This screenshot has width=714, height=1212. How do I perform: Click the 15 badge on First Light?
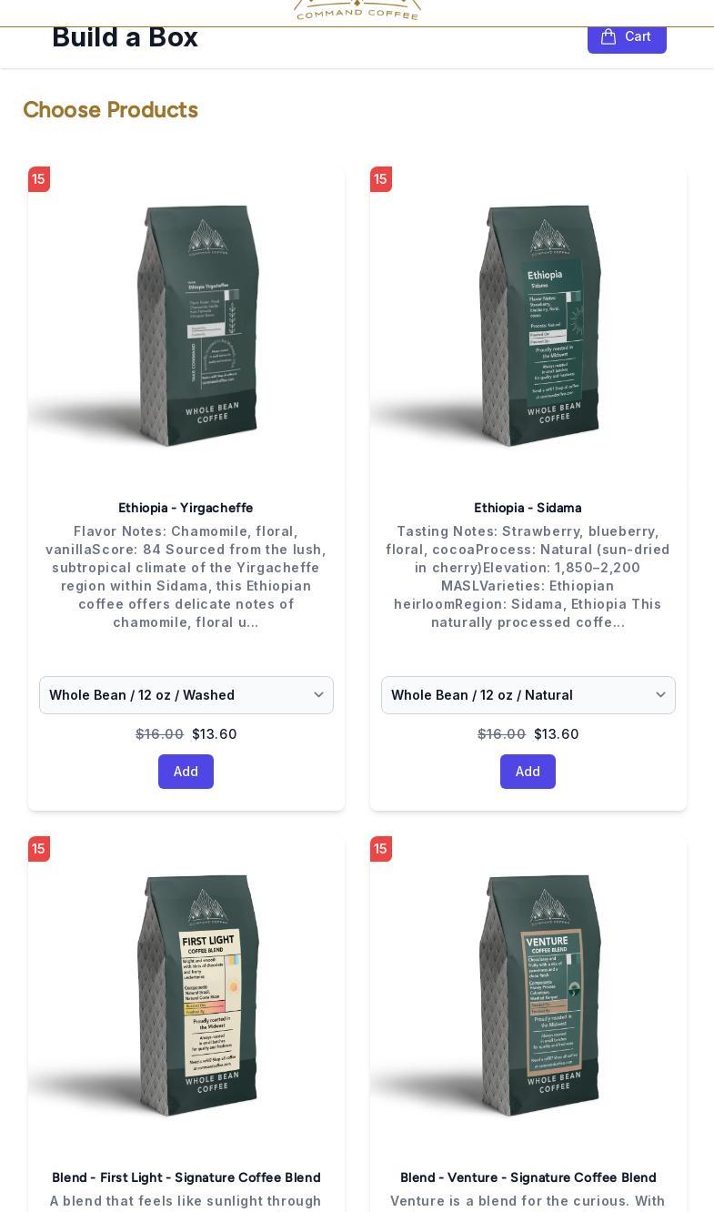point(39,849)
